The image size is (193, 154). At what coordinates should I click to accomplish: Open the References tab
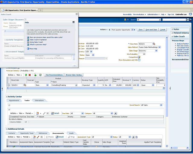coord(43,133)
